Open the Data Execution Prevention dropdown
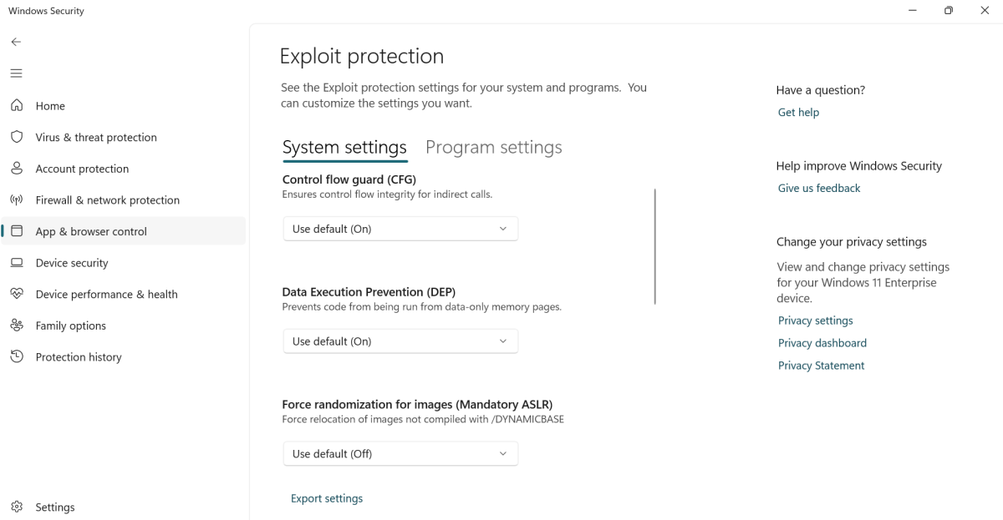Screen dimensions: 1003x520 point(400,341)
